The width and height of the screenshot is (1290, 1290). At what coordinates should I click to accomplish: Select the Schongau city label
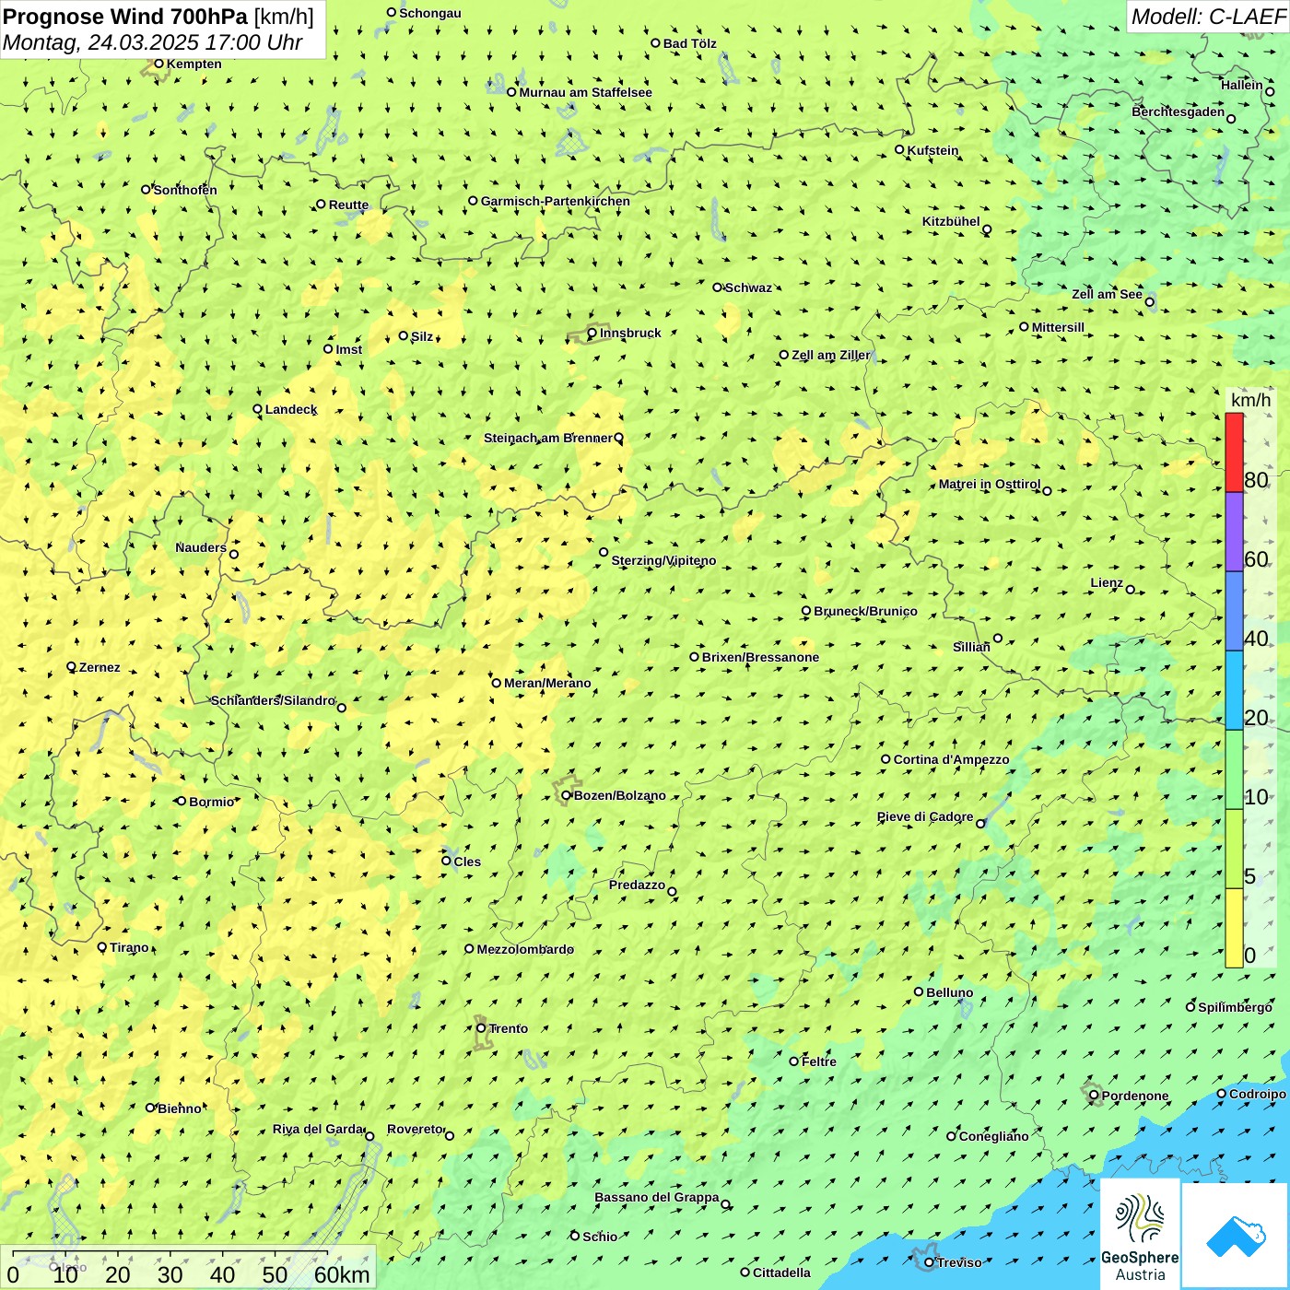(430, 13)
